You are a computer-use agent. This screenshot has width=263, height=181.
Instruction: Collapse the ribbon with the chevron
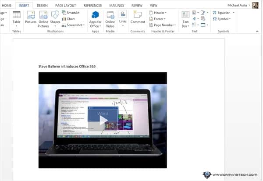point(257,32)
